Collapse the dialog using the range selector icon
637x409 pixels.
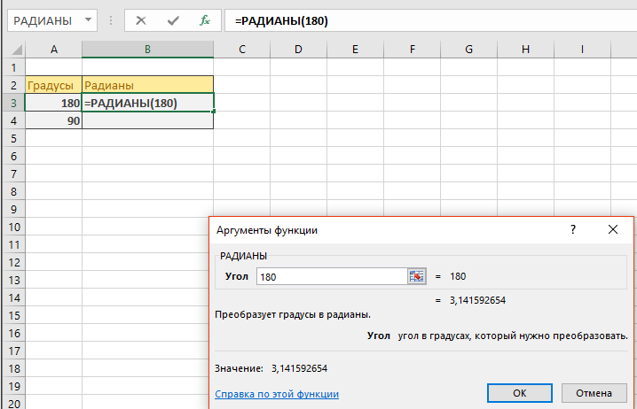click(416, 276)
